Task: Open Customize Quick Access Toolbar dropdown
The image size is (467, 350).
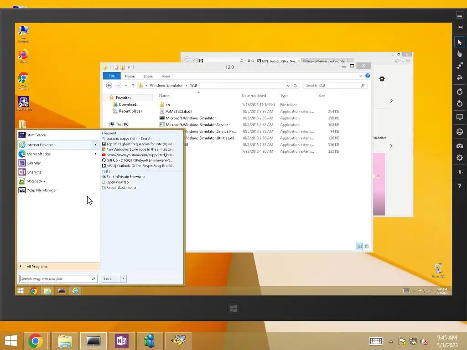Action: 129,67
